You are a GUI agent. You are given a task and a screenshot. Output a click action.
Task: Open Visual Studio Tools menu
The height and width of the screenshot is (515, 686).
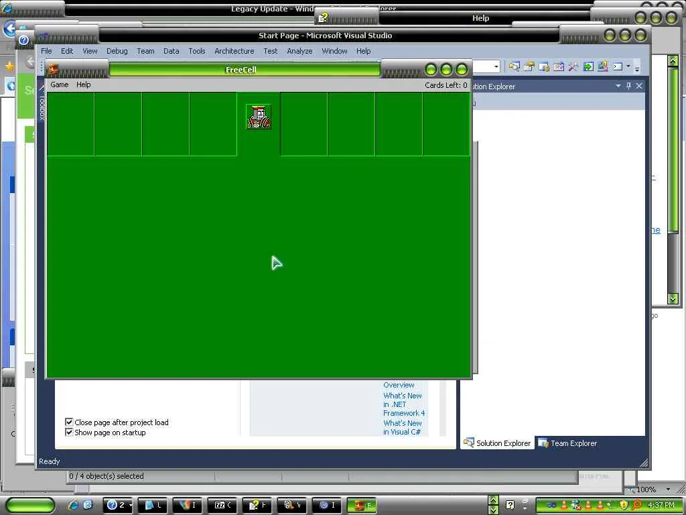coord(197,51)
